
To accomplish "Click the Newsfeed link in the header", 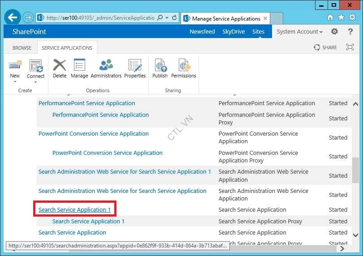I will click(x=202, y=32).
